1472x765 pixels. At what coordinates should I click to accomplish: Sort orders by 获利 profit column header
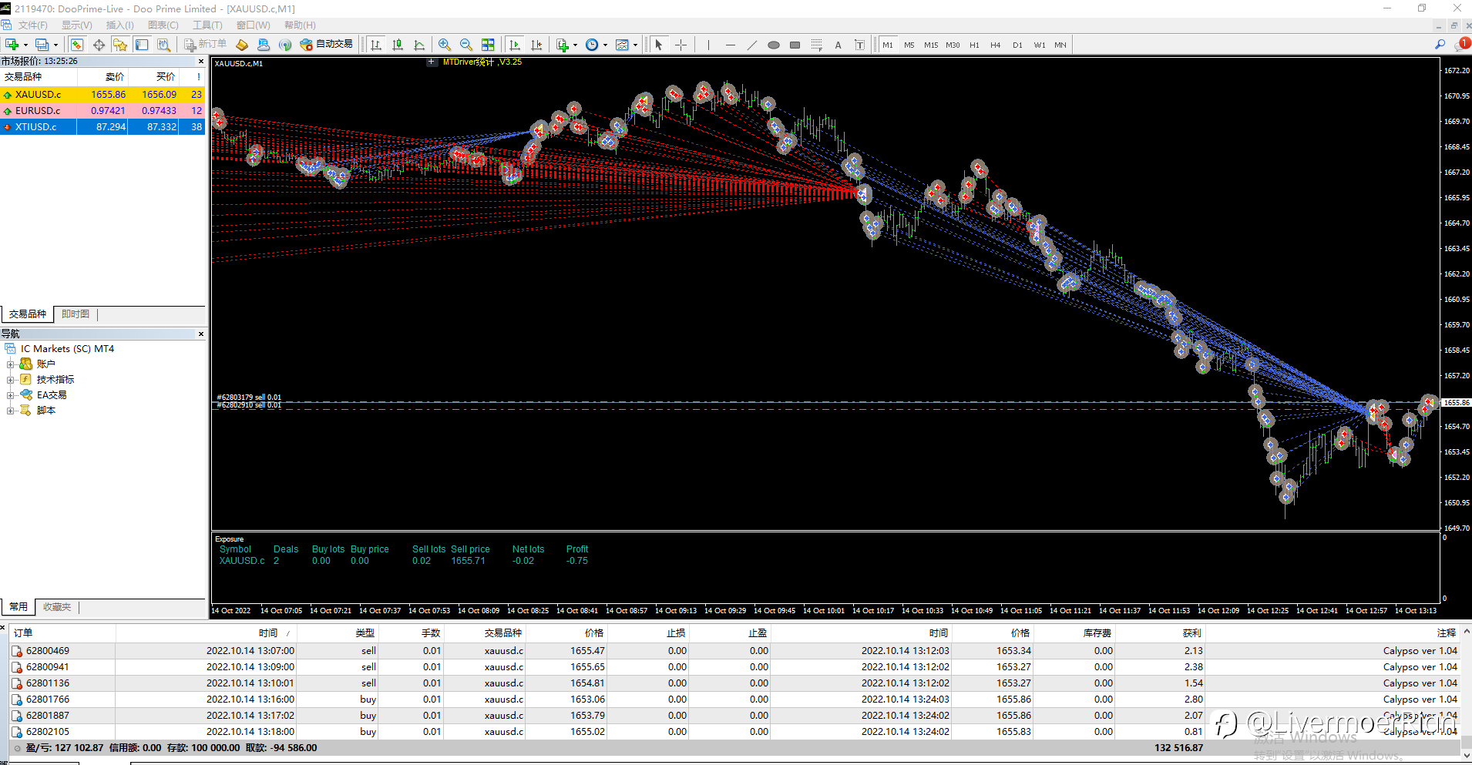click(1191, 632)
